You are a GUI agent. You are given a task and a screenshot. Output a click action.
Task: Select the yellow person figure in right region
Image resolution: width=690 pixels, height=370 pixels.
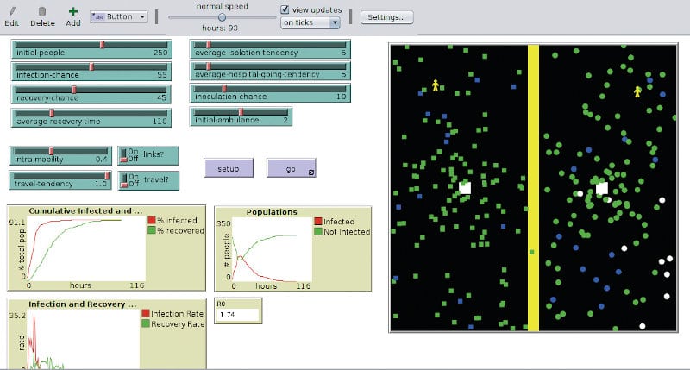coord(638,91)
